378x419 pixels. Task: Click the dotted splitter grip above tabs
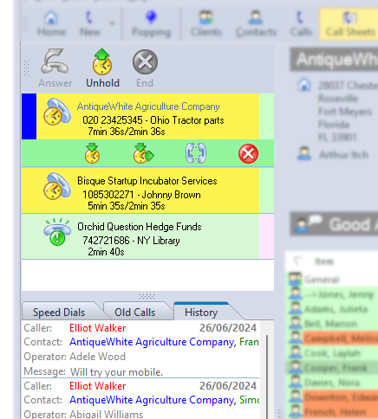click(x=147, y=296)
